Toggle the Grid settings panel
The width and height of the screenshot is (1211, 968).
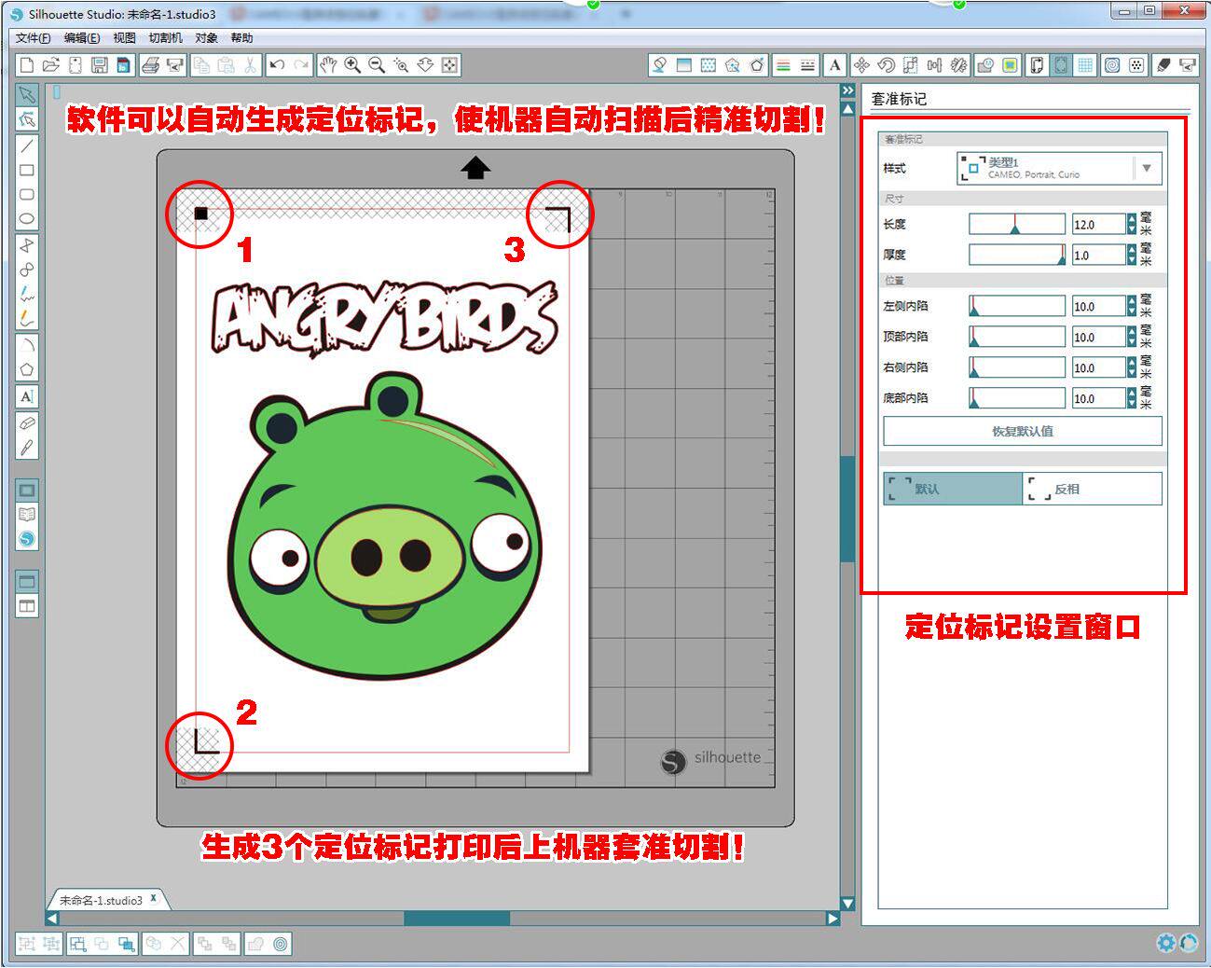pos(1085,64)
